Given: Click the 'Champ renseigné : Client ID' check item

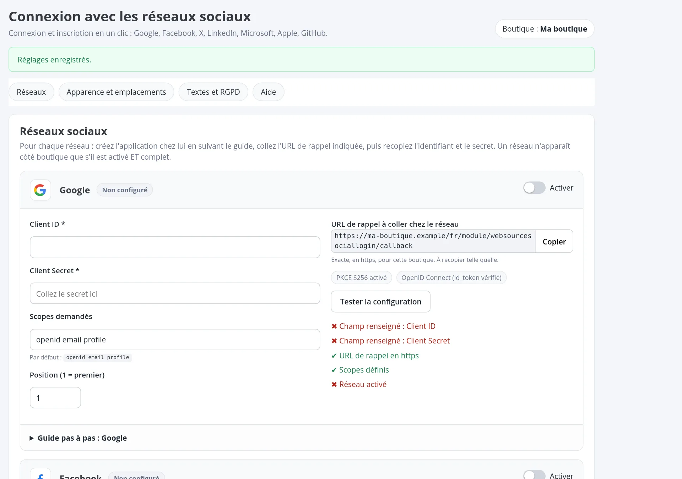Looking at the screenshot, I should pyautogui.click(x=383, y=326).
